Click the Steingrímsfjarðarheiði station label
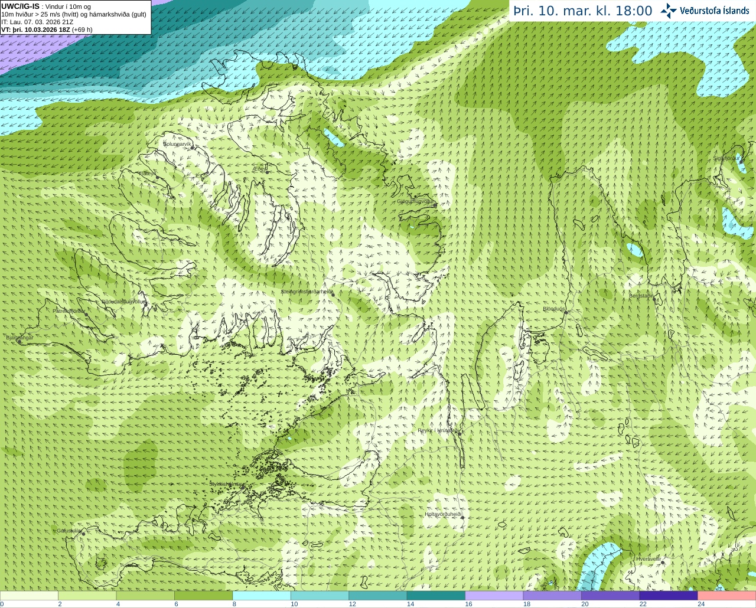The height and width of the screenshot is (608, 756). [307, 292]
